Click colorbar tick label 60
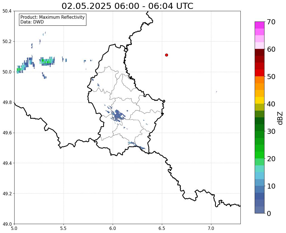The image size is (286, 233). pos(271,49)
